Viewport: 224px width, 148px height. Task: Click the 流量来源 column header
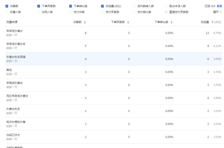(x=12, y=22)
